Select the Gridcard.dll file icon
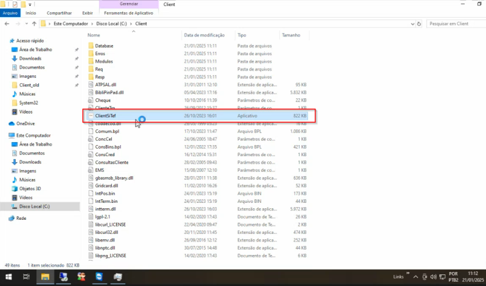 point(91,186)
